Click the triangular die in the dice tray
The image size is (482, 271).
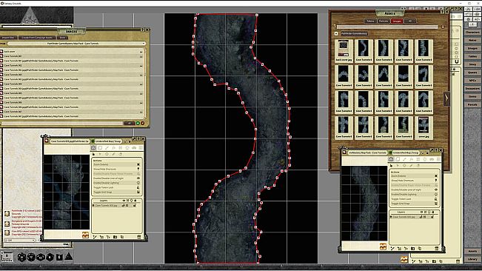pos(69,256)
